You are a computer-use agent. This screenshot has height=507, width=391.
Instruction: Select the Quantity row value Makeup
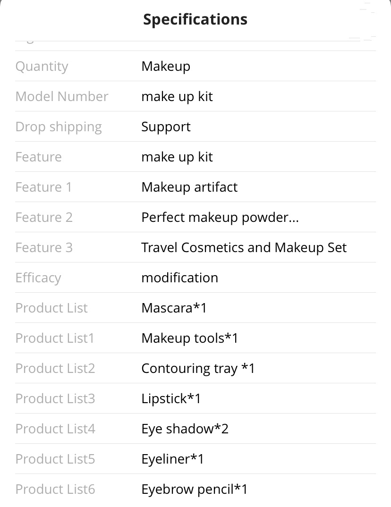point(166,66)
